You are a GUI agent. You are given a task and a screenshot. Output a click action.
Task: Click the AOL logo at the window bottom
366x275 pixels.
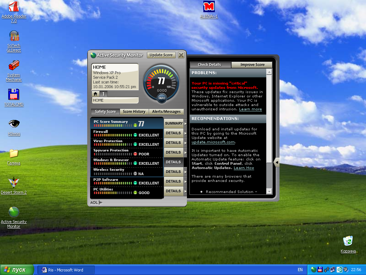(x=96, y=203)
